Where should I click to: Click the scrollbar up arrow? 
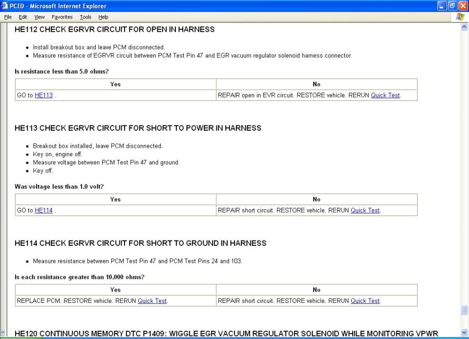(464, 27)
